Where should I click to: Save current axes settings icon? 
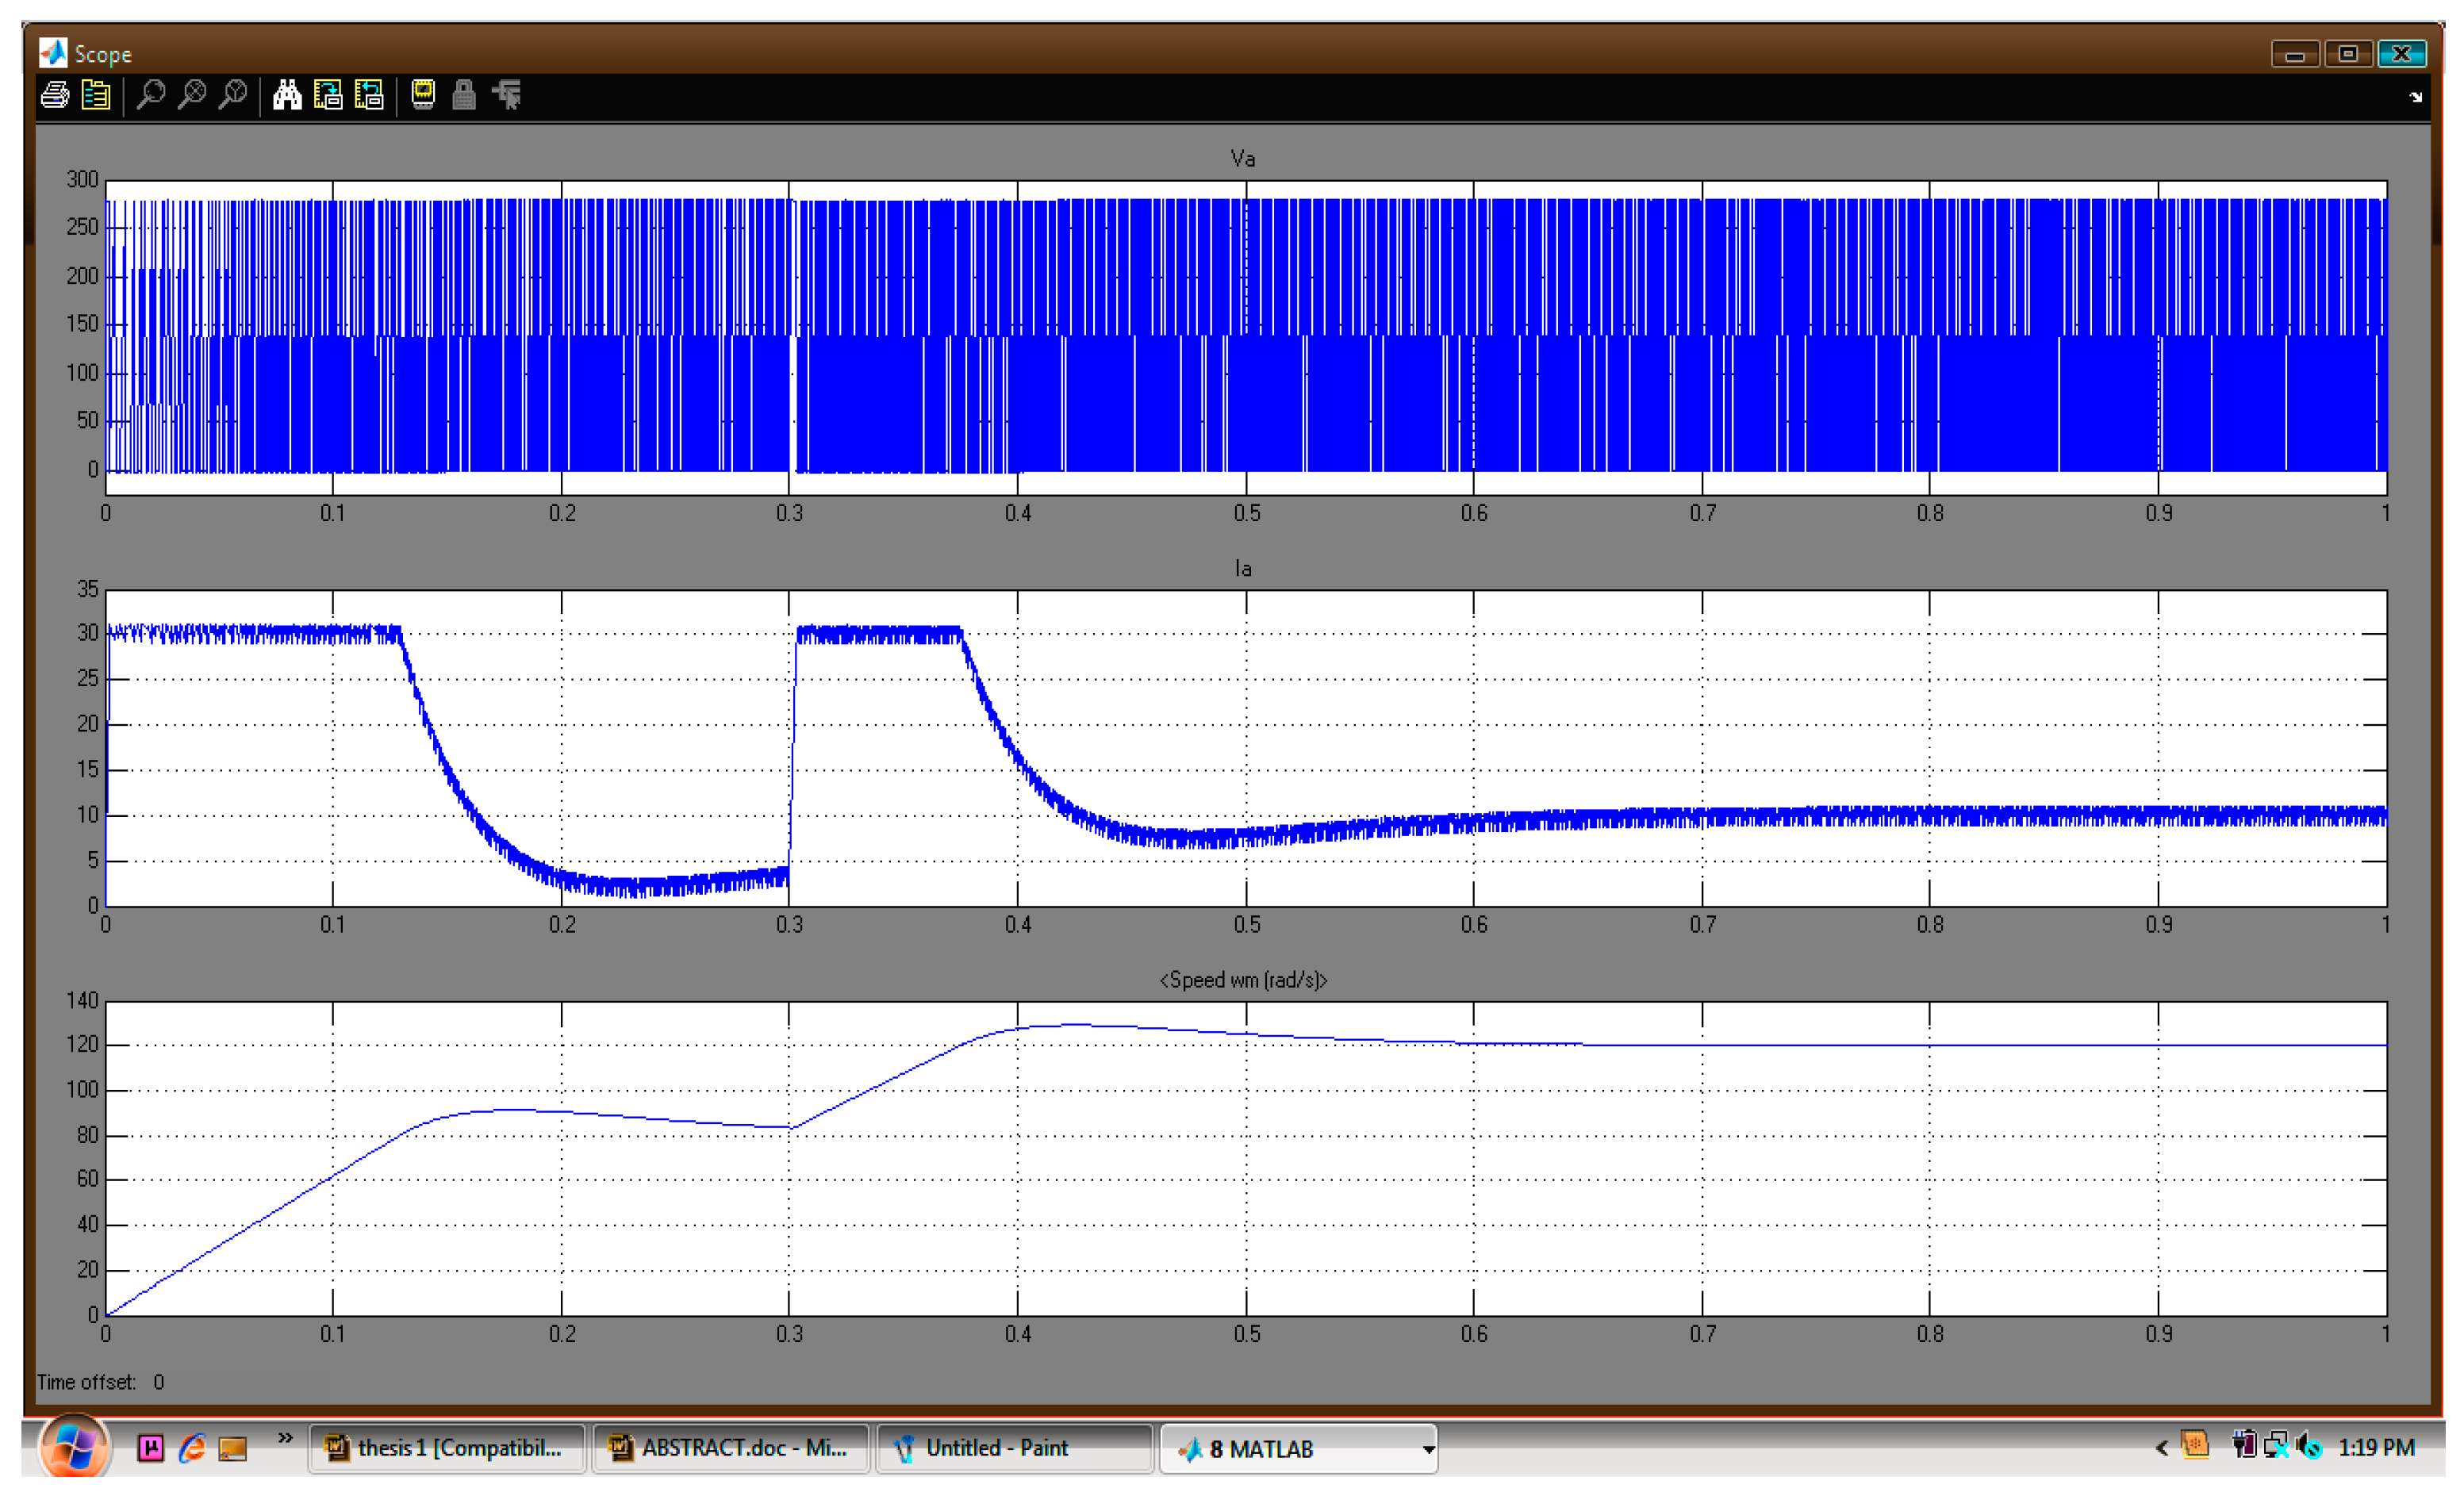point(328,96)
